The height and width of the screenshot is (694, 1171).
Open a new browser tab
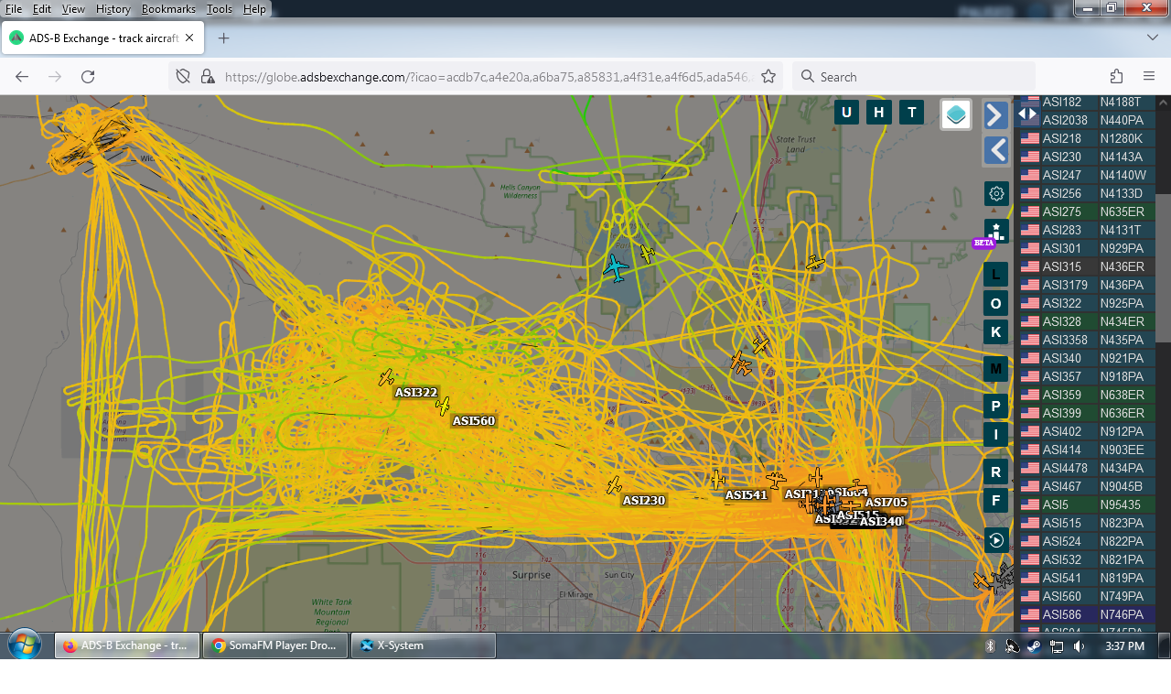(223, 38)
